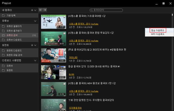Open folder icon of 유튜브 검색
The width and height of the screenshot is (174, 111).
[4, 35]
